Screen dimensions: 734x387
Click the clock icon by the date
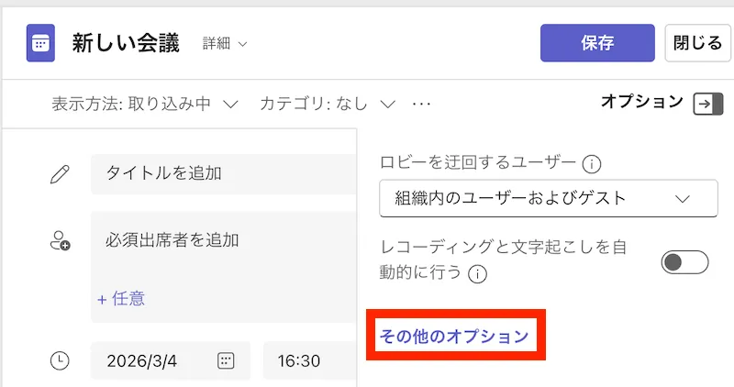click(x=60, y=360)
